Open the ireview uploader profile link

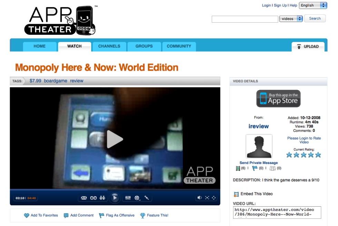point(258,126)
